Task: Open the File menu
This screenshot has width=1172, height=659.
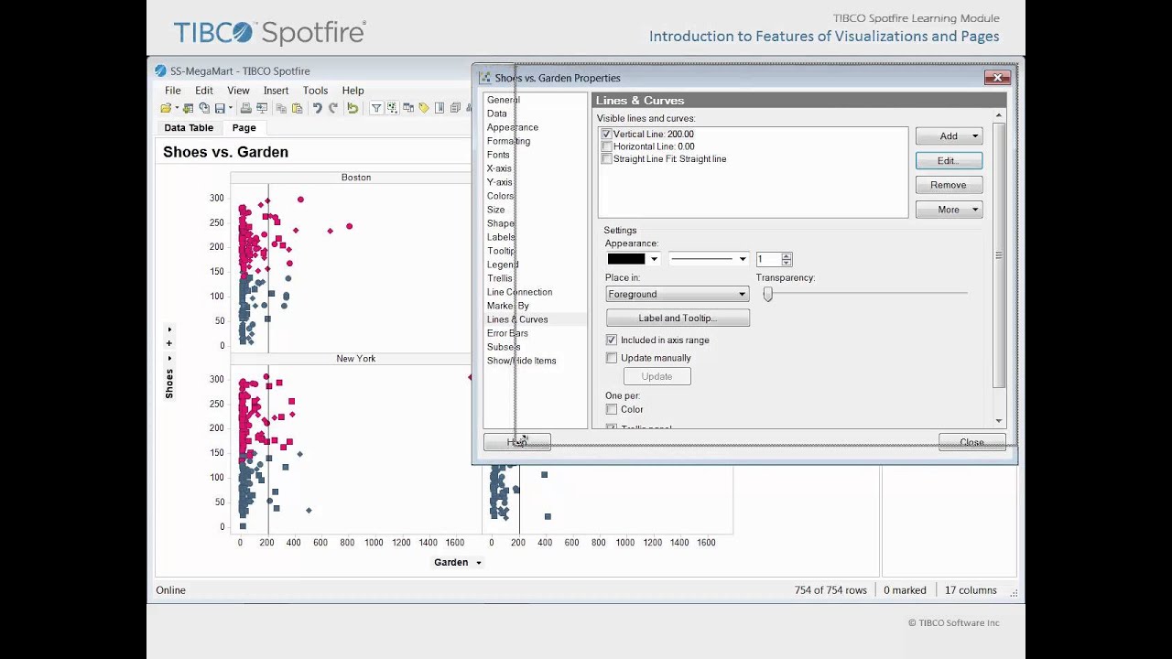Action: click(x=172, y=91)
